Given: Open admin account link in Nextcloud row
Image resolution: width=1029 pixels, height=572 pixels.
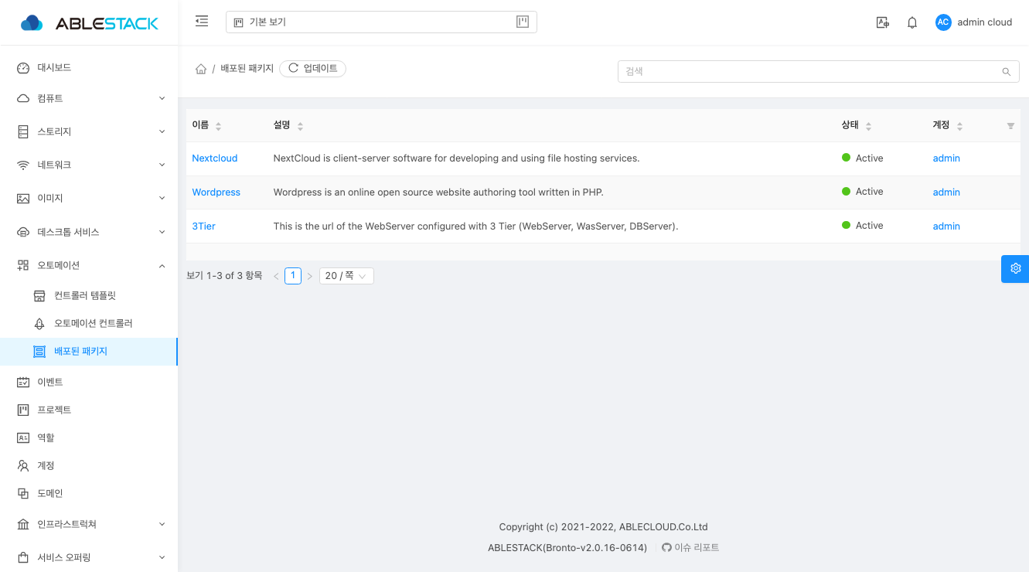Looking at the screenshot, I should [x=946, y=158].
